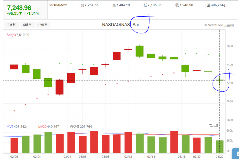Click the high price 高7,303.19
Screen dimensions: 239x159
[x=121, y=5]
